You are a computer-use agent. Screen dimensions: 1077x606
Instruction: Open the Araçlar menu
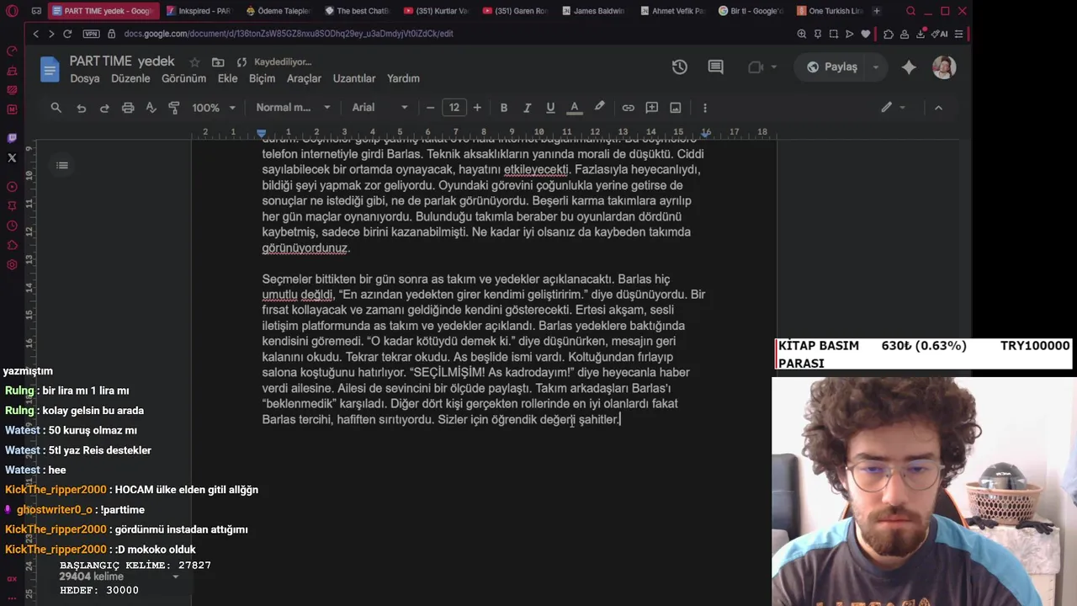304,78
